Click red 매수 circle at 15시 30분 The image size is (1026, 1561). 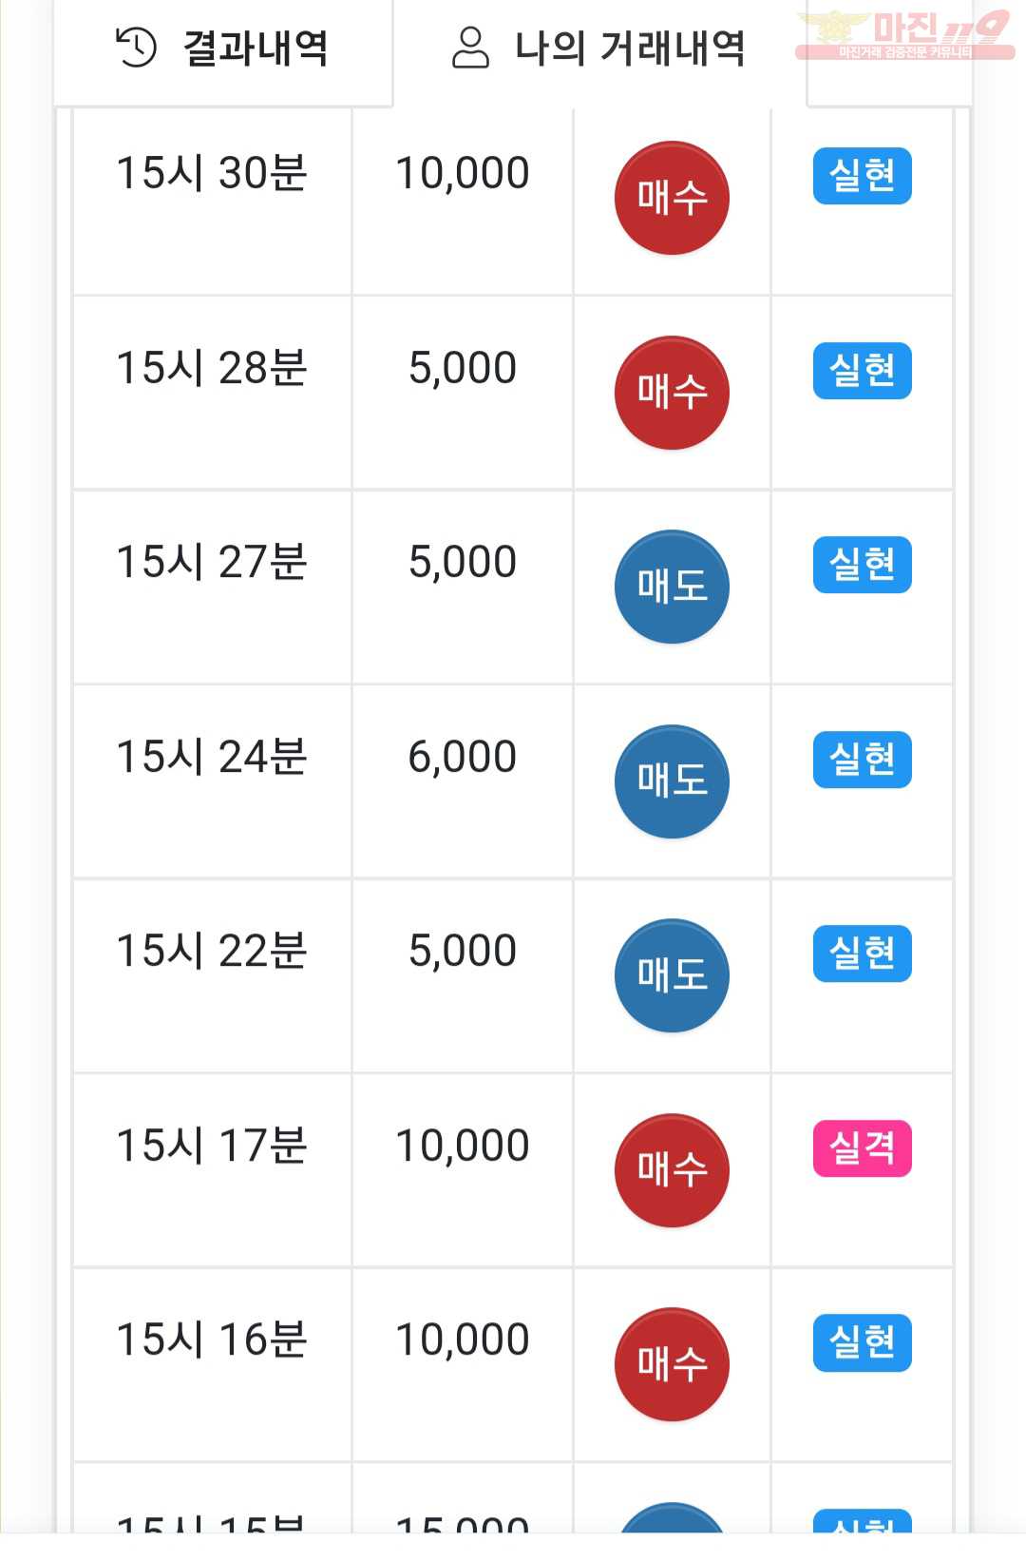coord(672,198)
